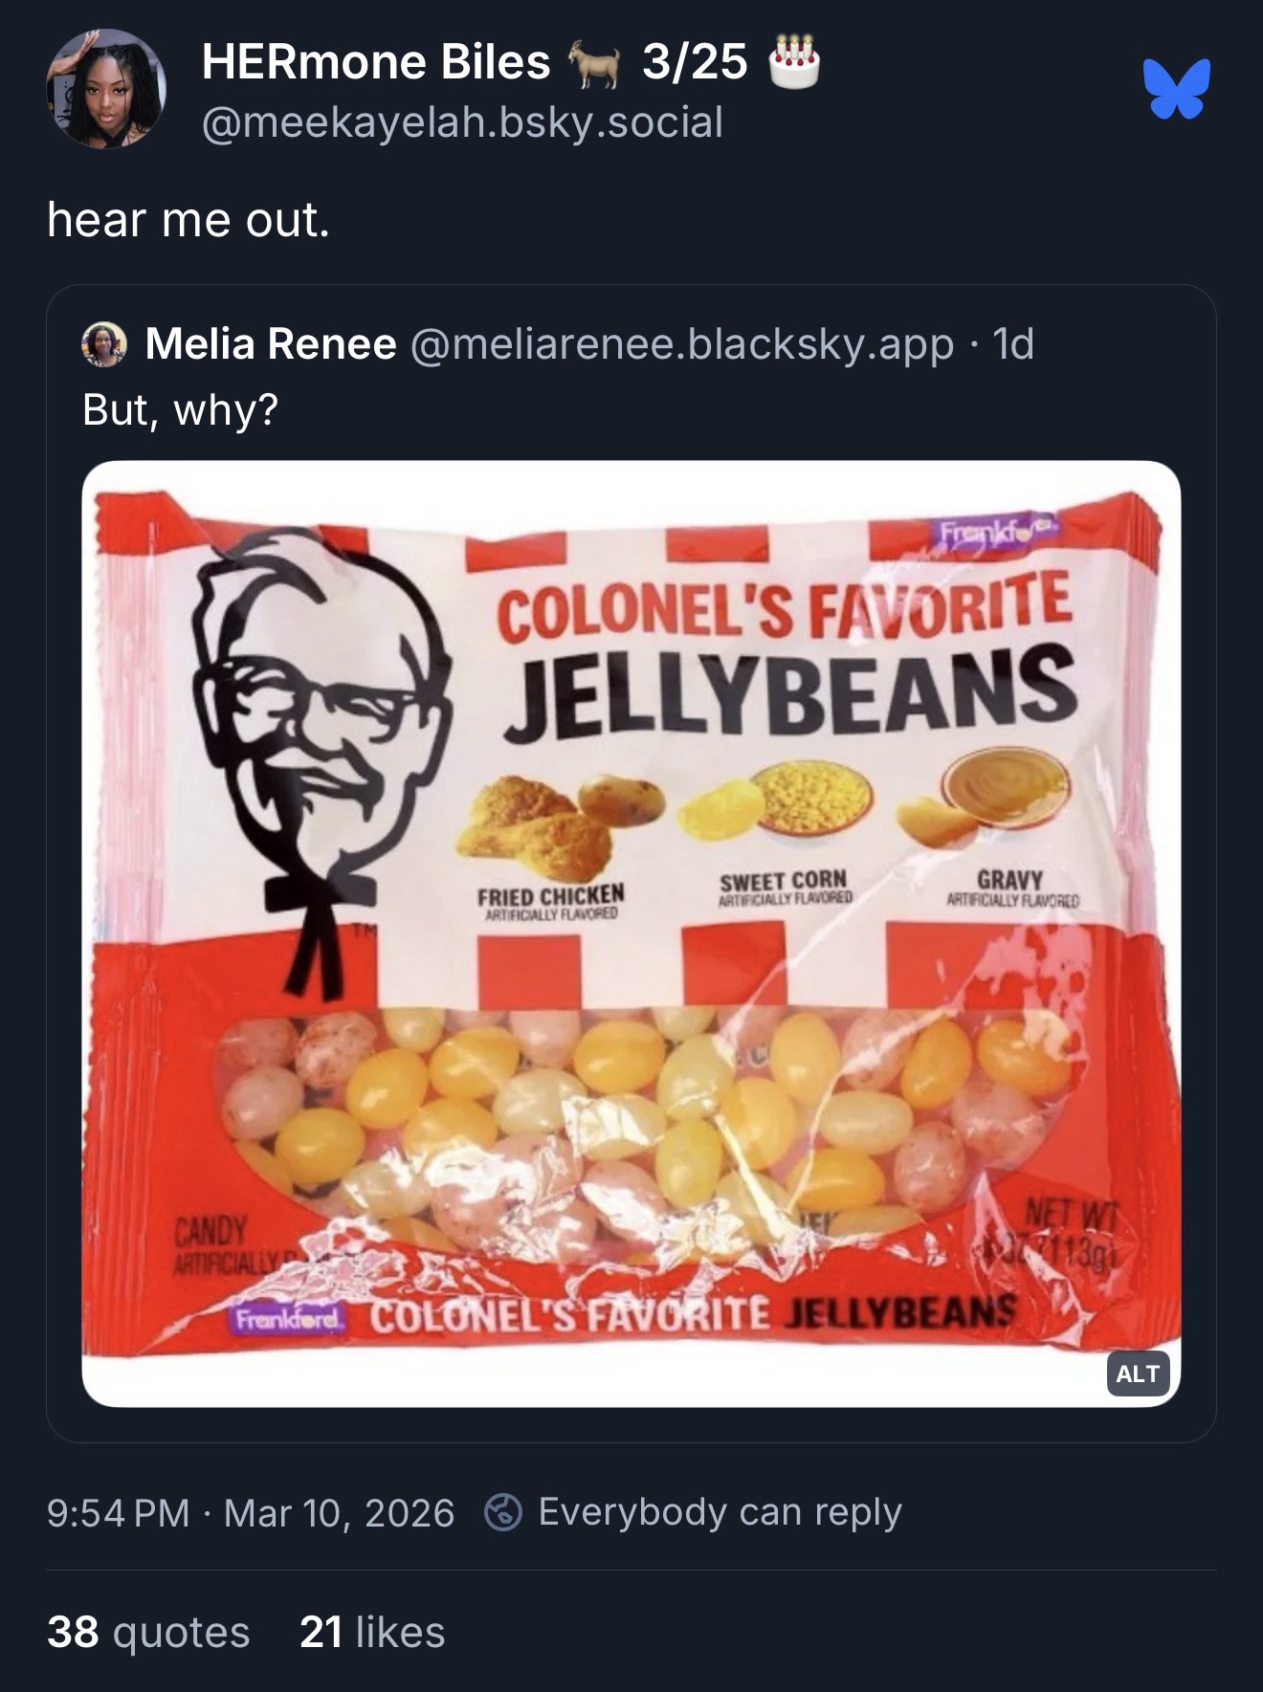Viewport: 1263px width, 1692px height.
Task: Click the Everybody can reply label
Action: pyautogui.click(x=720, y=1512)
